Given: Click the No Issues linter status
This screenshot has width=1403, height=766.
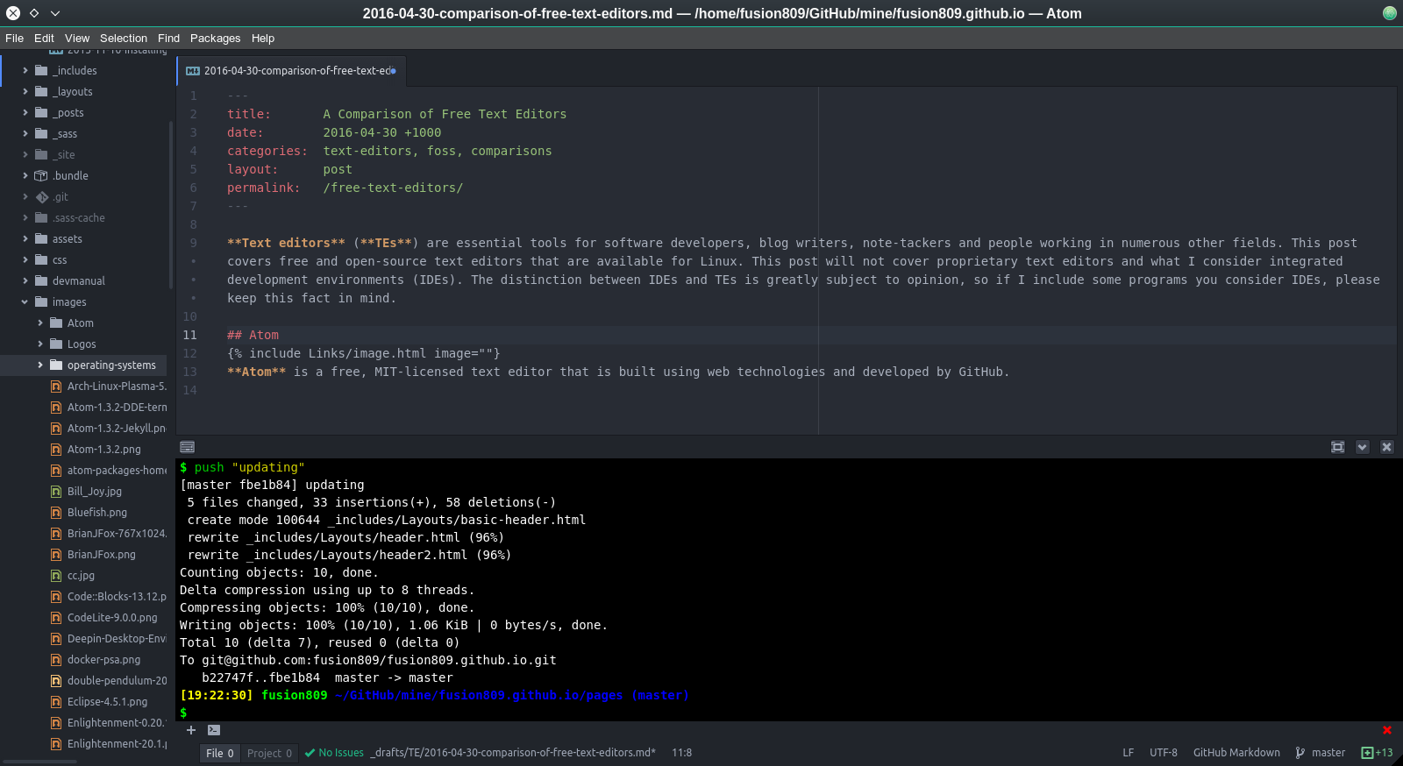Looking at the screenshot, I should click(334, 752).
